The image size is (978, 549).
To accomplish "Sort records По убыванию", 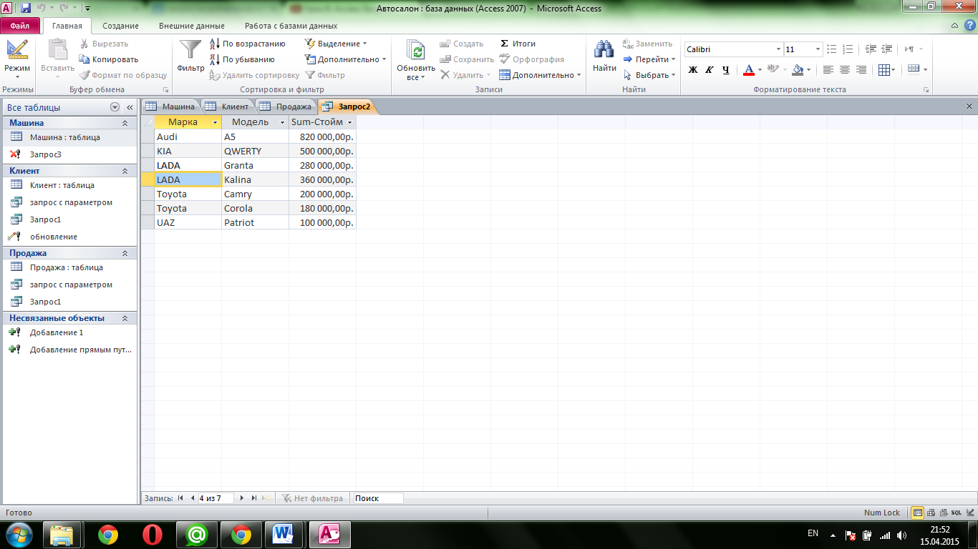I will (x=242, y=59).
